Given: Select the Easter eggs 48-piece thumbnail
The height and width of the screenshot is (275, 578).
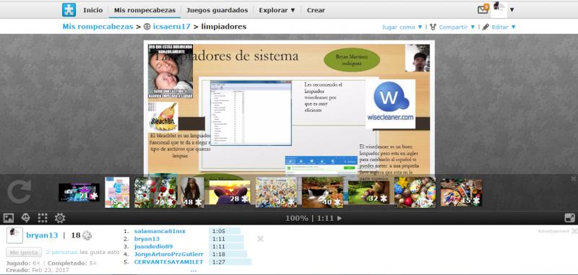Looking at the screenshot, I should coord(415,192).
